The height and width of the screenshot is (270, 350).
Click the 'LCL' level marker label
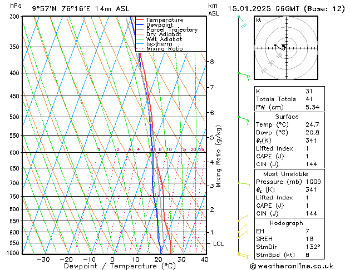pyautogui.click(x=218, y=244)
